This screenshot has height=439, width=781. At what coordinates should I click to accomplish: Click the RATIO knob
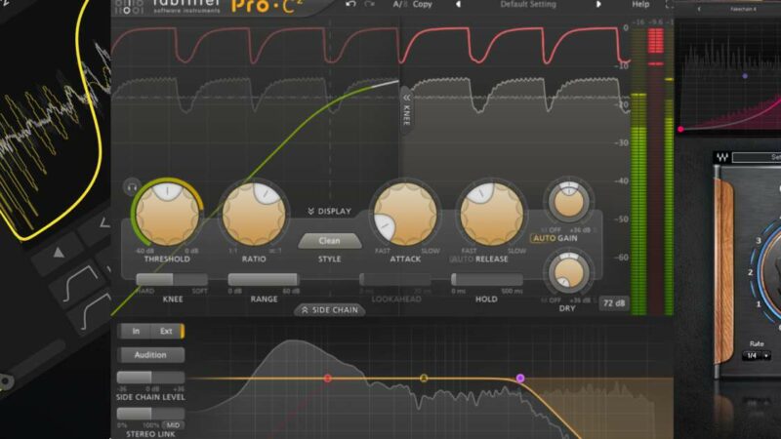click(254, 213)
